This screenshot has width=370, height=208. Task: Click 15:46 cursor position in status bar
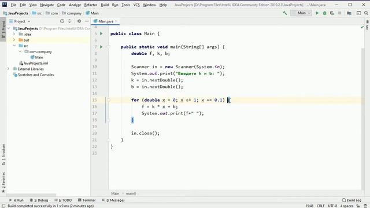309,206
